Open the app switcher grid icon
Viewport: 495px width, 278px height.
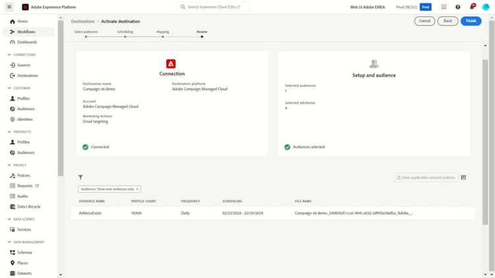(x=444, y=7)
